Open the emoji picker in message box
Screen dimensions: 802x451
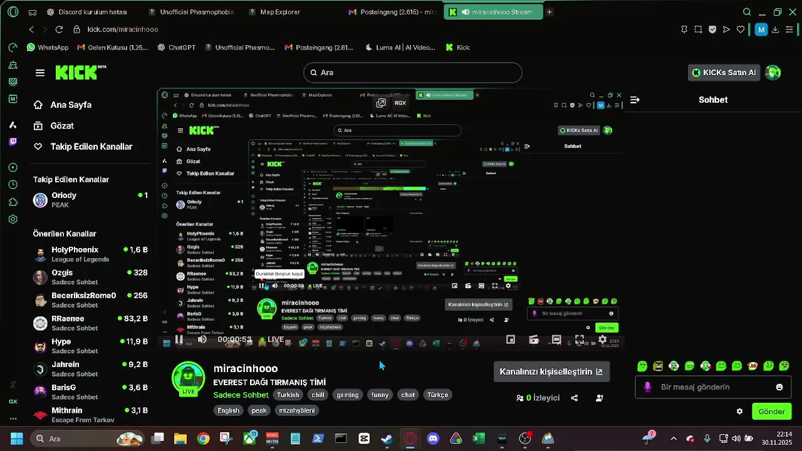[x=779, y=387]
